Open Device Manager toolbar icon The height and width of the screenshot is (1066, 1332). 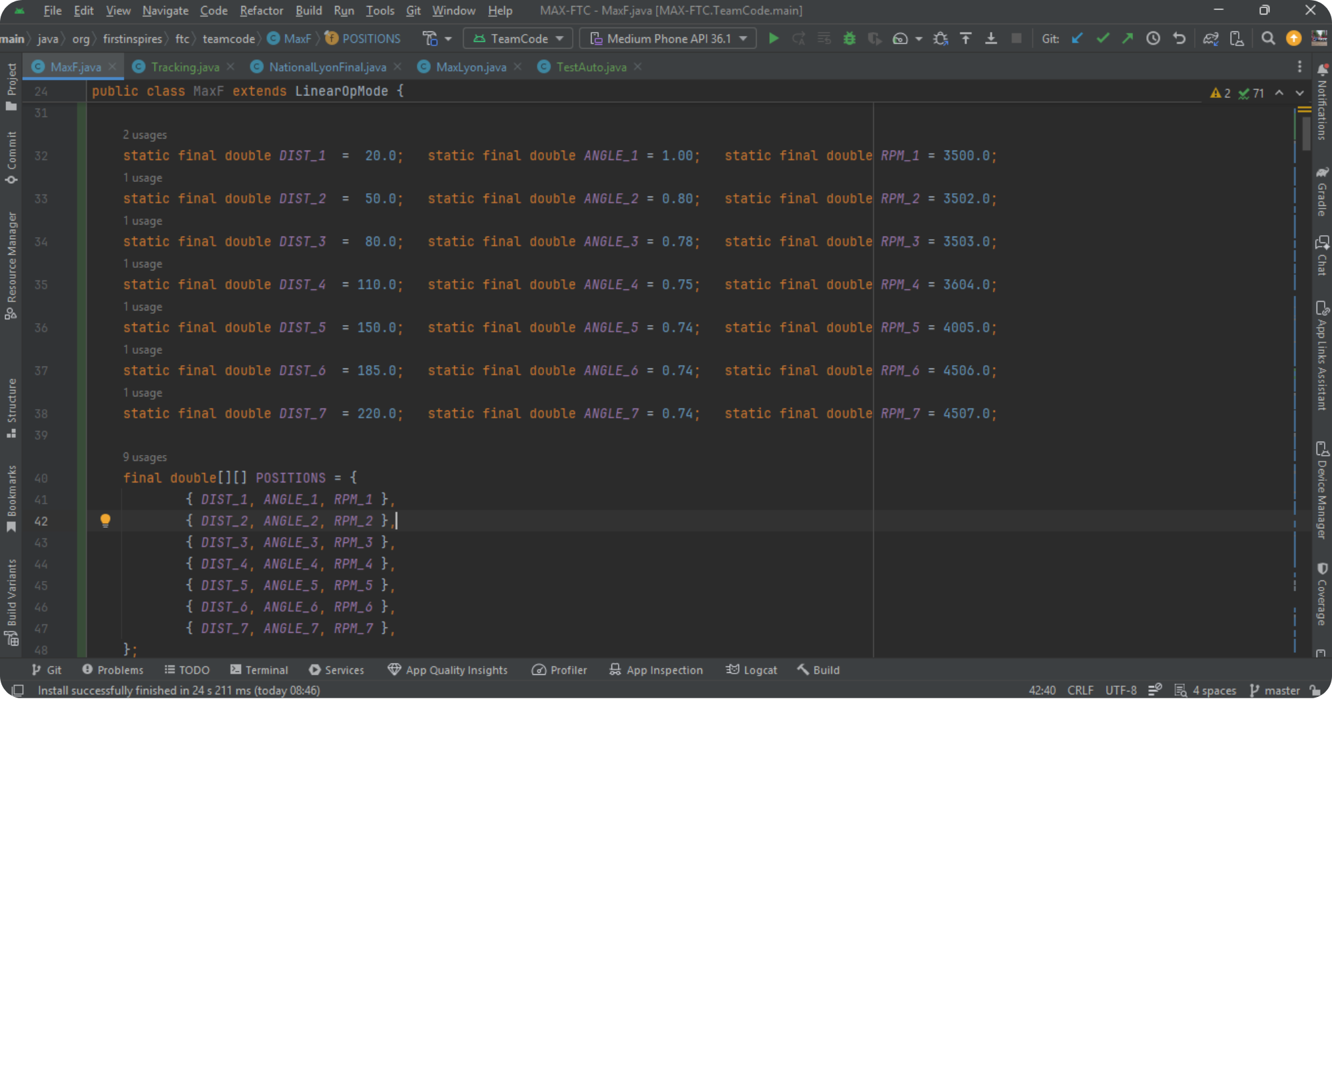1237,39
